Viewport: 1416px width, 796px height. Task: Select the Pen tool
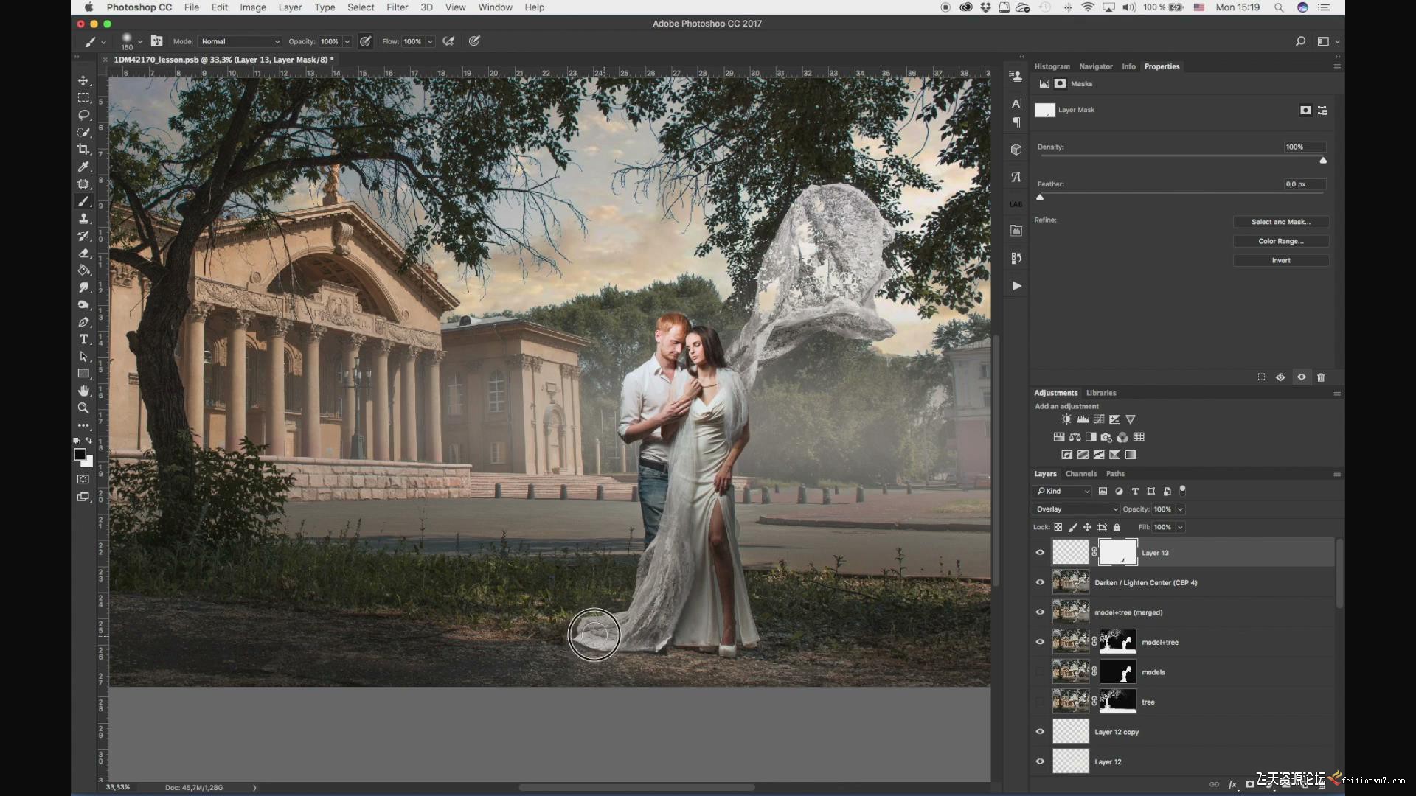pyautogui.click(x=83, y=322)
